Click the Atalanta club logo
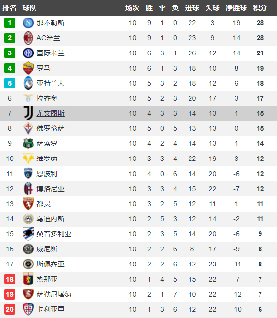This screenshot has width=277, height=318. pyautogui.click(x=28, y=83)
